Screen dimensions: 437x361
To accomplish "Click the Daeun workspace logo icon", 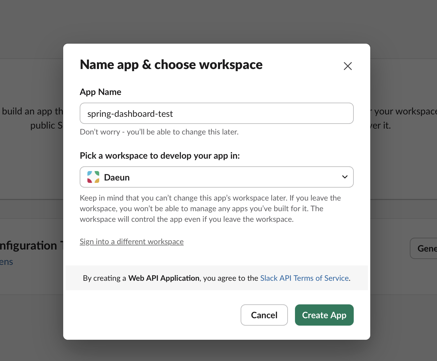I will 93,177.
